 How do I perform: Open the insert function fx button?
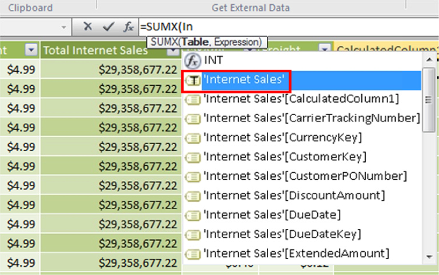coord(128,27)
